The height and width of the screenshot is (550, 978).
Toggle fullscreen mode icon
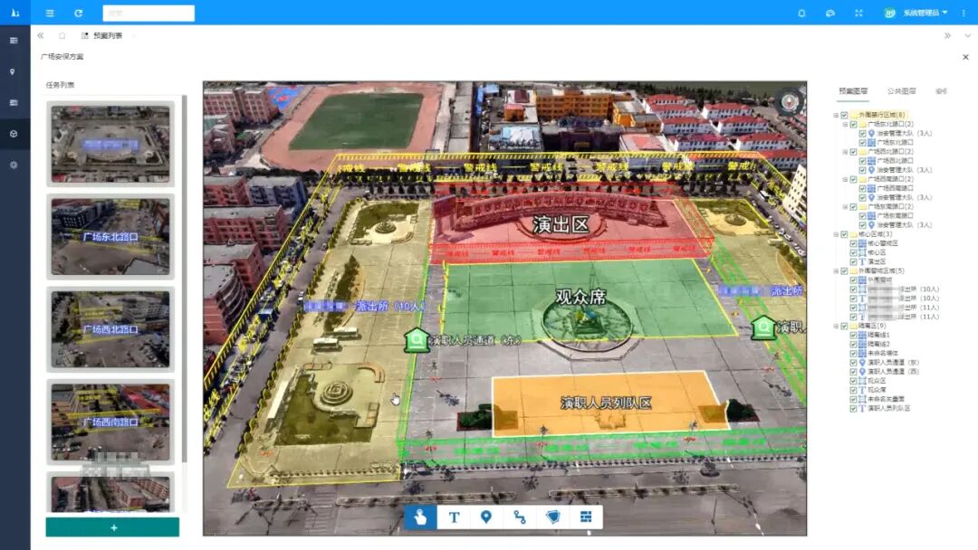pos(858,13)
